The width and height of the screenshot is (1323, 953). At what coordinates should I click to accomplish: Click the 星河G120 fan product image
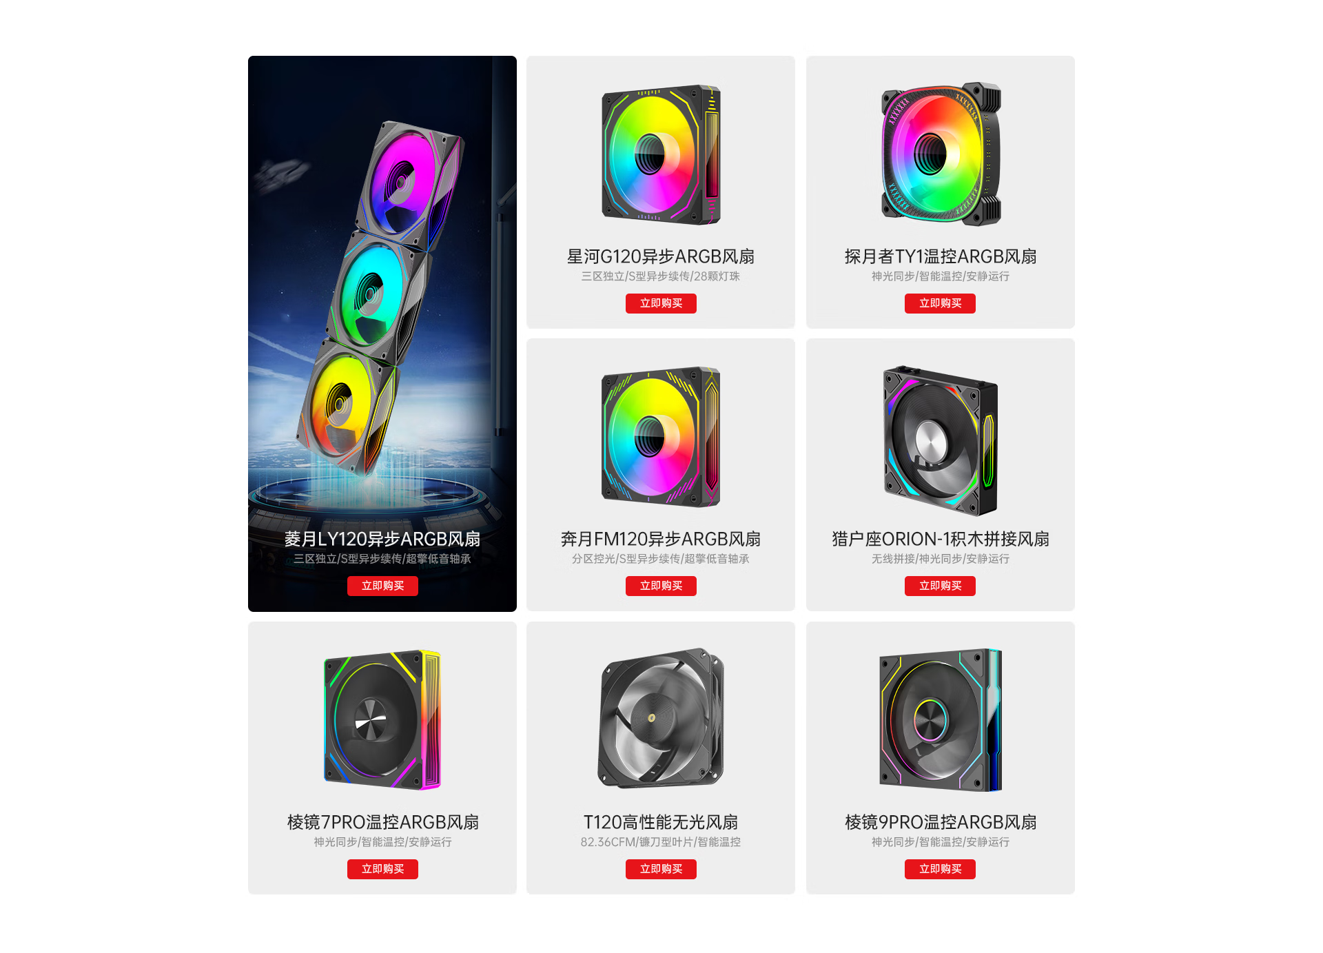(661, 154)
